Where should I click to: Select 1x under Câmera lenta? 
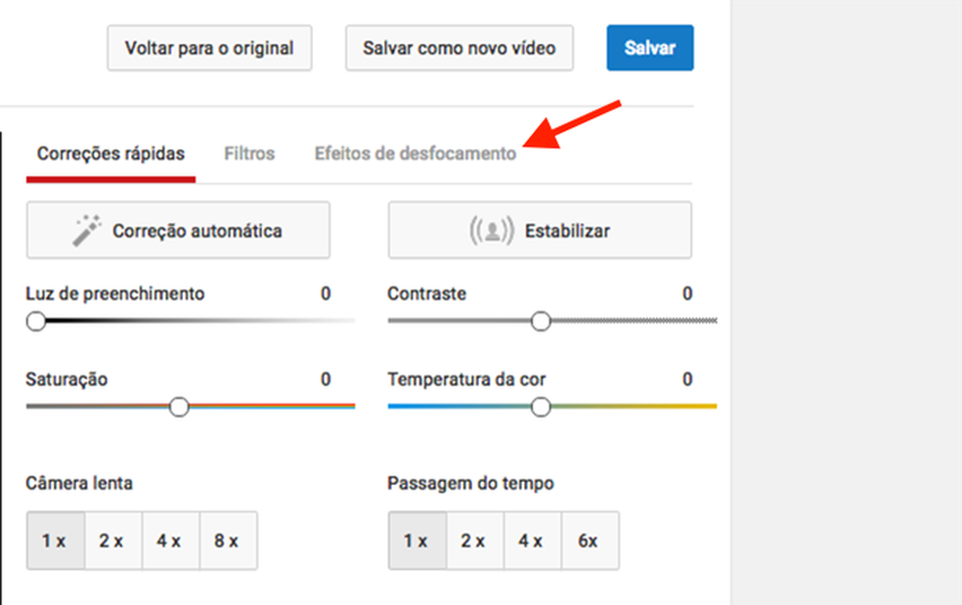(x=56, y=540)
